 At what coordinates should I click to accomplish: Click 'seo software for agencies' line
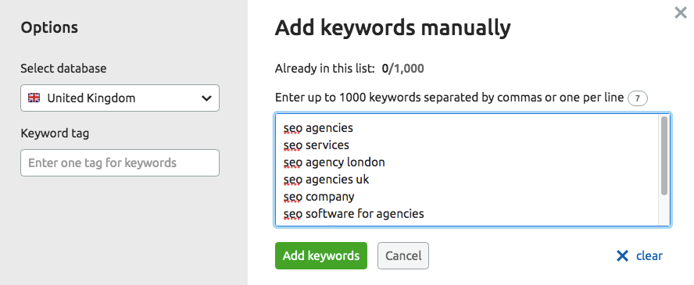(x=353, y=214)
